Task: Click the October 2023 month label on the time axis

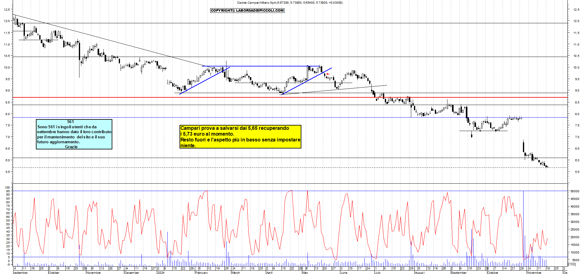Action: pos(54,272)
